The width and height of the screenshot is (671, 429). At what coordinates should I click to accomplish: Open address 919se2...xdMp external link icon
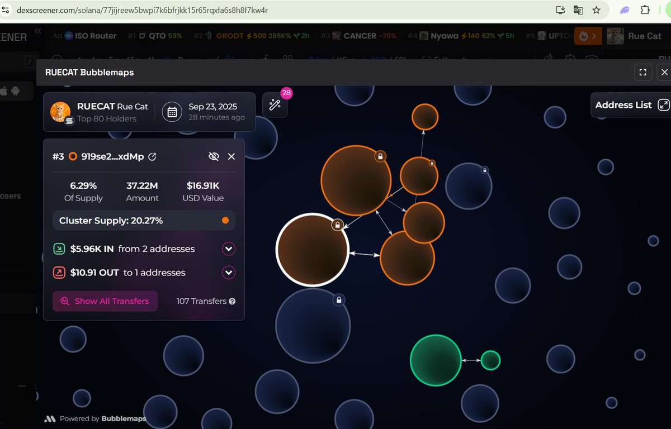[x=152, y=157]
